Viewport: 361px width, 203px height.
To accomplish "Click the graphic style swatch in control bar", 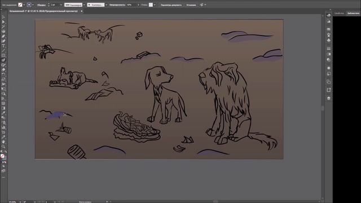I will pyautogui.click(x=151, y=5).
